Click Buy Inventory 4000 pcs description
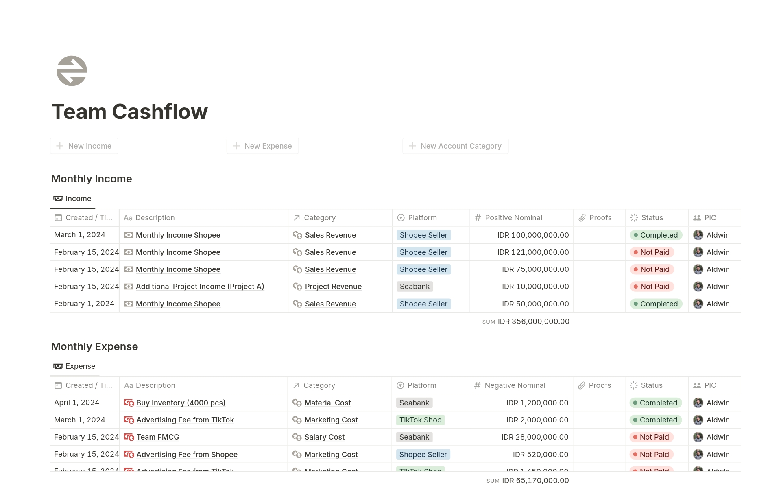This screenshot has height=488, width=781. (x=180, y=402)
